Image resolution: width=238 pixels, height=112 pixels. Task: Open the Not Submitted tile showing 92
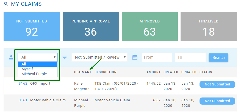pyautogui.click(x=32, y=27)
